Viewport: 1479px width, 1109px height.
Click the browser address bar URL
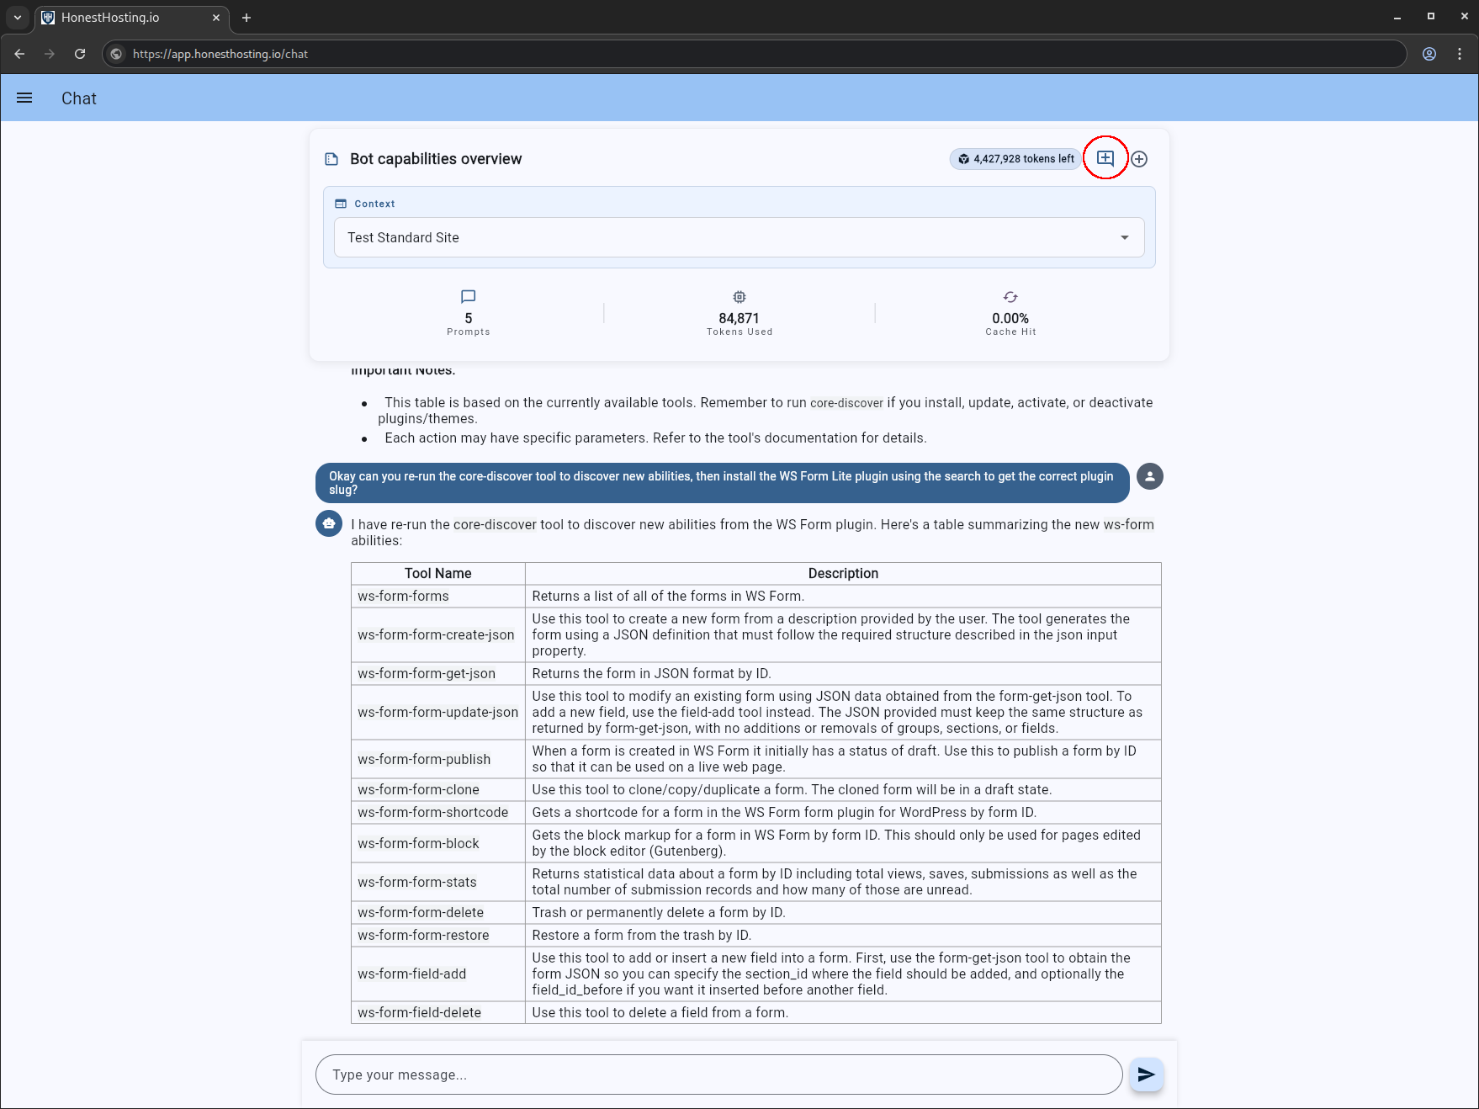coord(220,54)
